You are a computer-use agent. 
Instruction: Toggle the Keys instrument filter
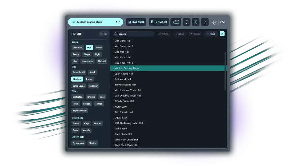point(87,124)
